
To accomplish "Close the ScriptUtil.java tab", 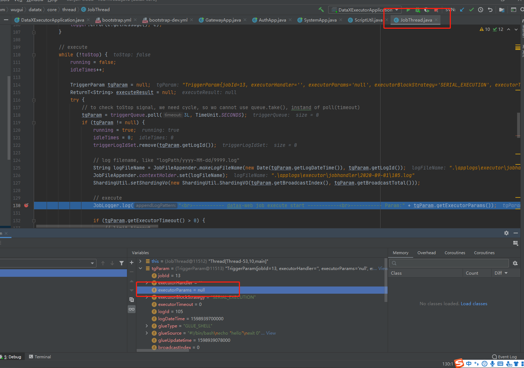I will tap(387, 20).
